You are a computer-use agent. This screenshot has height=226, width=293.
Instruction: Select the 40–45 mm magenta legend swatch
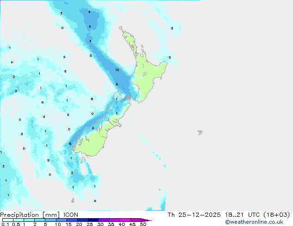(x=125, y=220)
